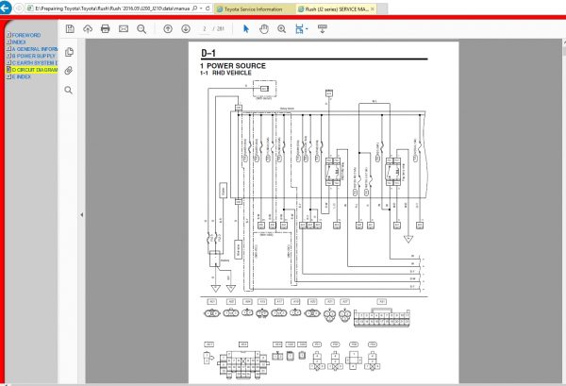Open a new browser tab
Screen dimensions: 566x386
click(x=382, y=9)
